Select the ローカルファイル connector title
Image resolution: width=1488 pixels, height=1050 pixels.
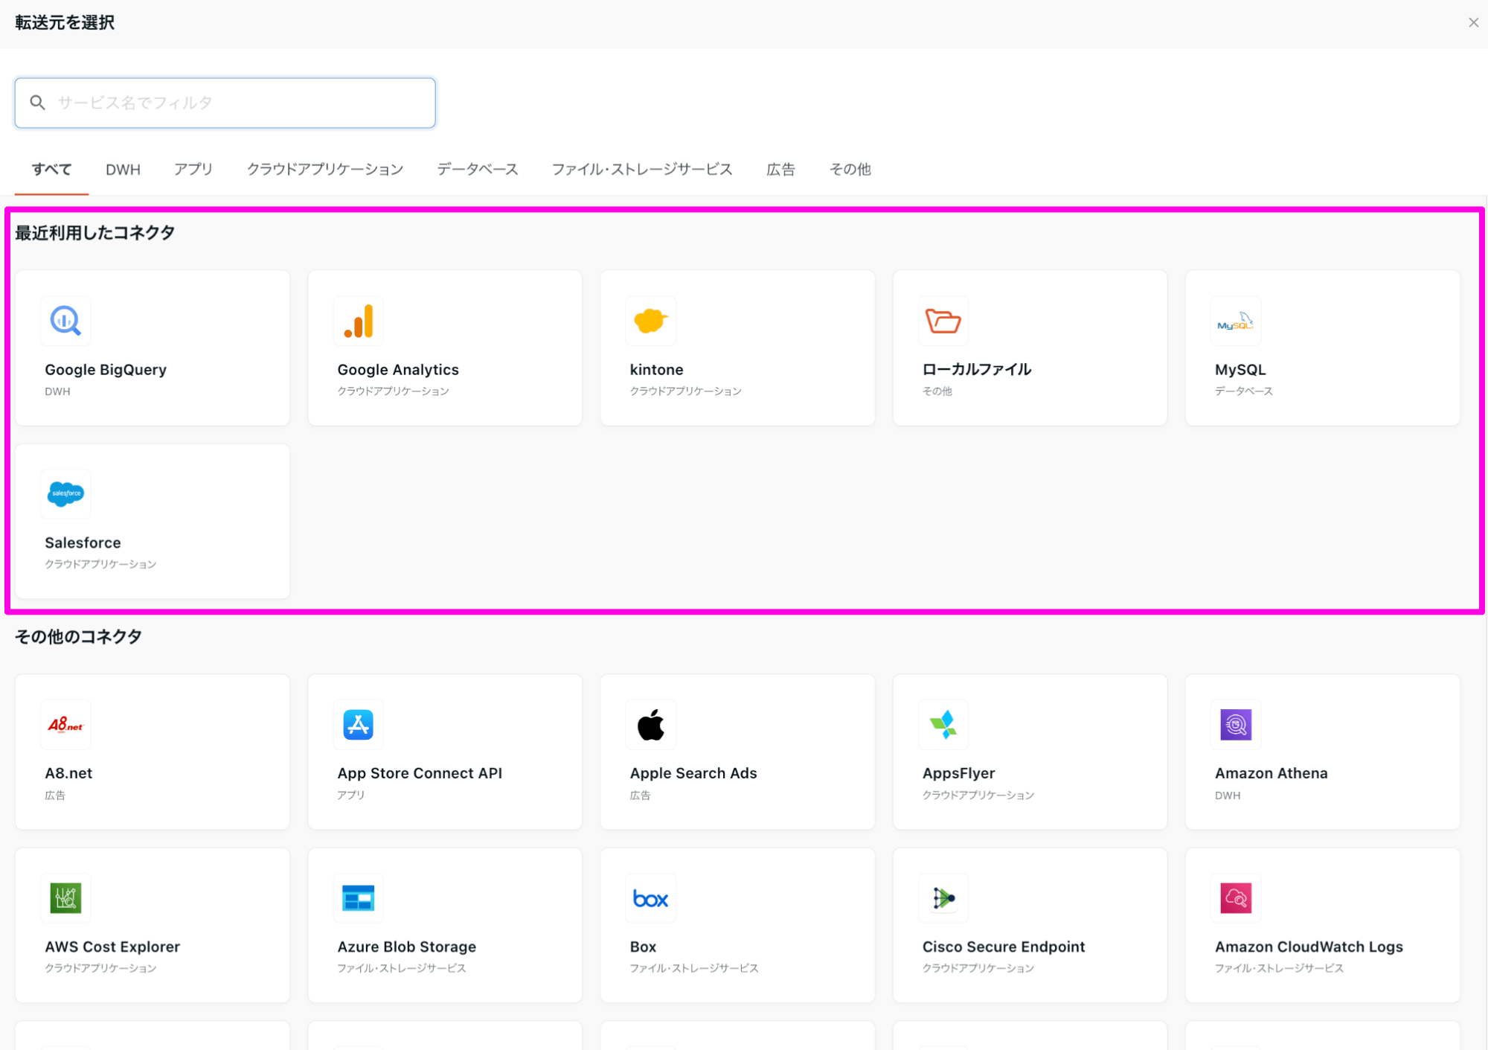coord(976,369)
